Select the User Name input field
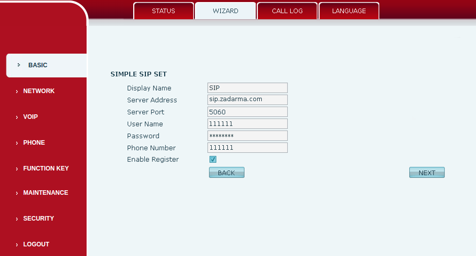The height and width of the screenshot is (256, 476). (248, 124)
